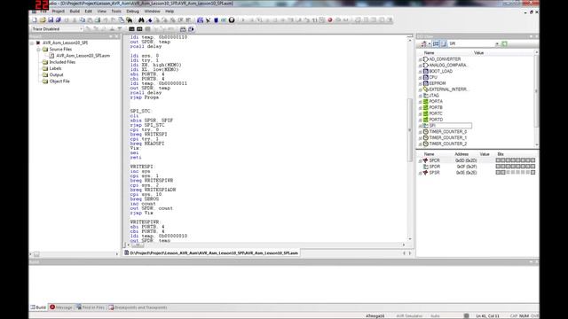Click the Compile icon next to Build

pos(208,20)
